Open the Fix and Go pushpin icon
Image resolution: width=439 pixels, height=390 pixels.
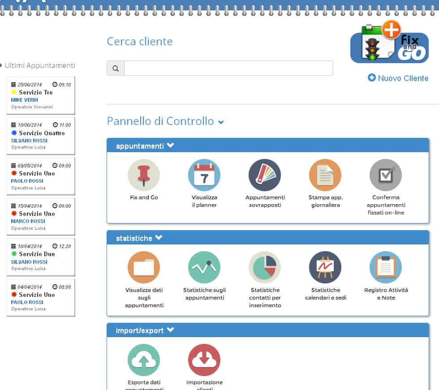(x=144, y=175)
